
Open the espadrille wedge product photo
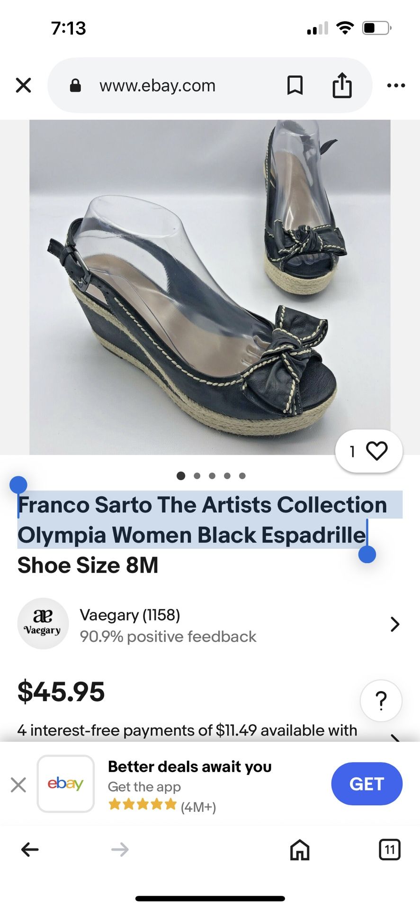click(210, 287)
